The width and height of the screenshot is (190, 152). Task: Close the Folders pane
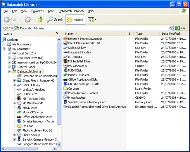57,33
